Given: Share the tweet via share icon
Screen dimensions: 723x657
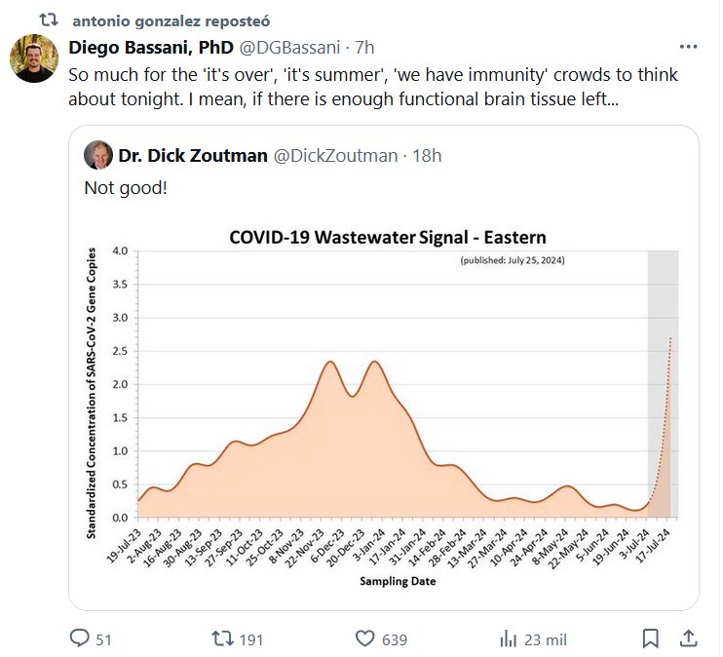Looking at the screenshot, I should point(687,638).
